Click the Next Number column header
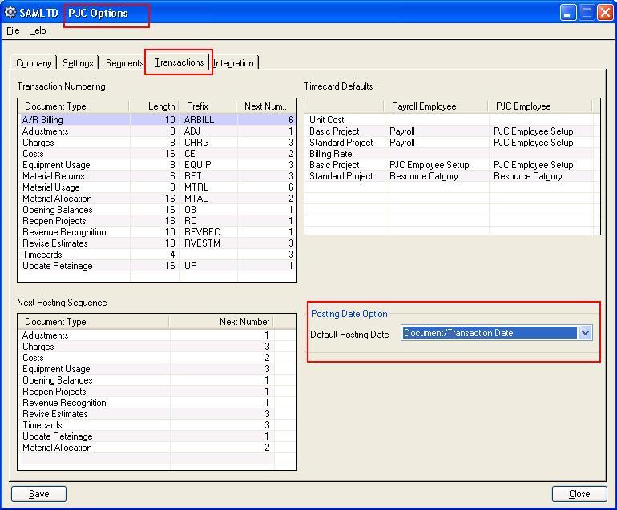 221,322
